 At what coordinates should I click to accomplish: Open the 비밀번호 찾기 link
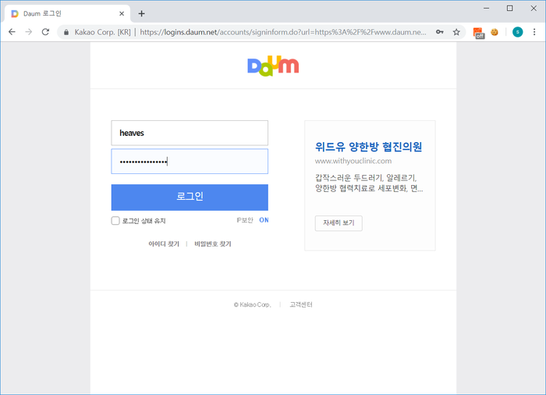click(213, 244)
